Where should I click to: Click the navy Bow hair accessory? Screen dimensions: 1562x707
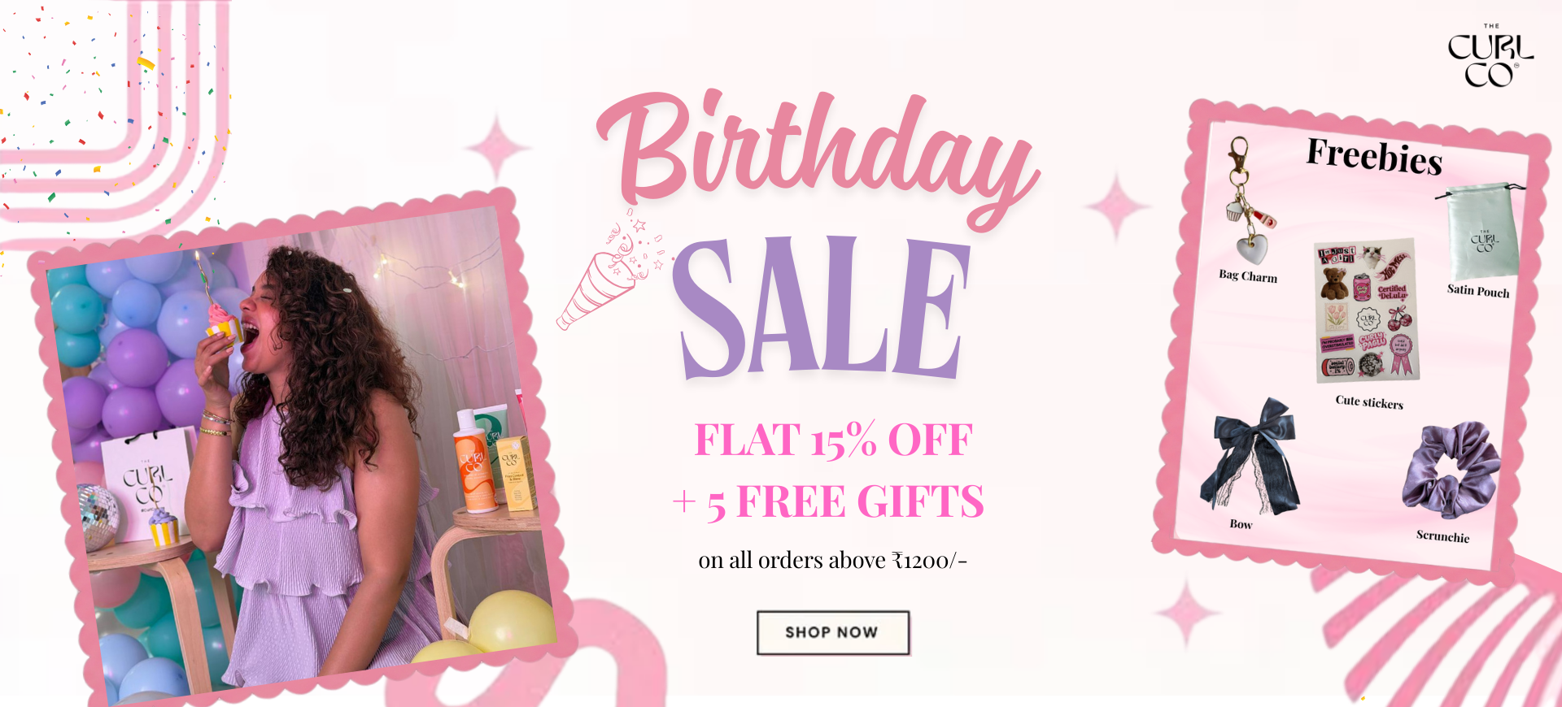[x=1250, y=456]
